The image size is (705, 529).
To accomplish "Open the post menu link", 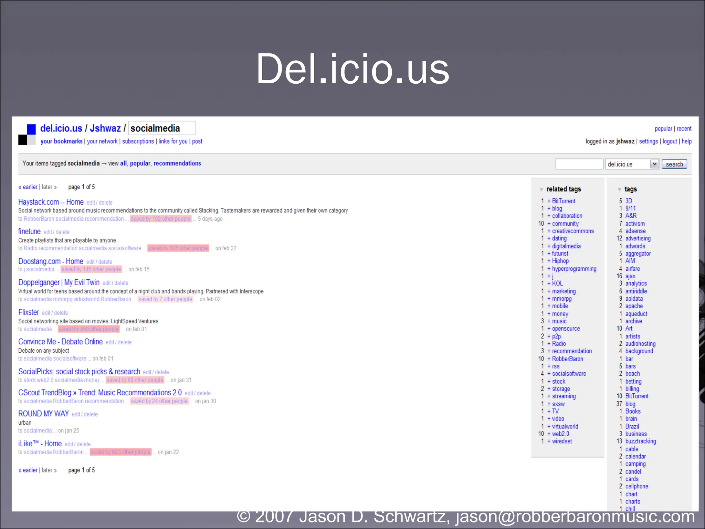I will click(197, 141).
